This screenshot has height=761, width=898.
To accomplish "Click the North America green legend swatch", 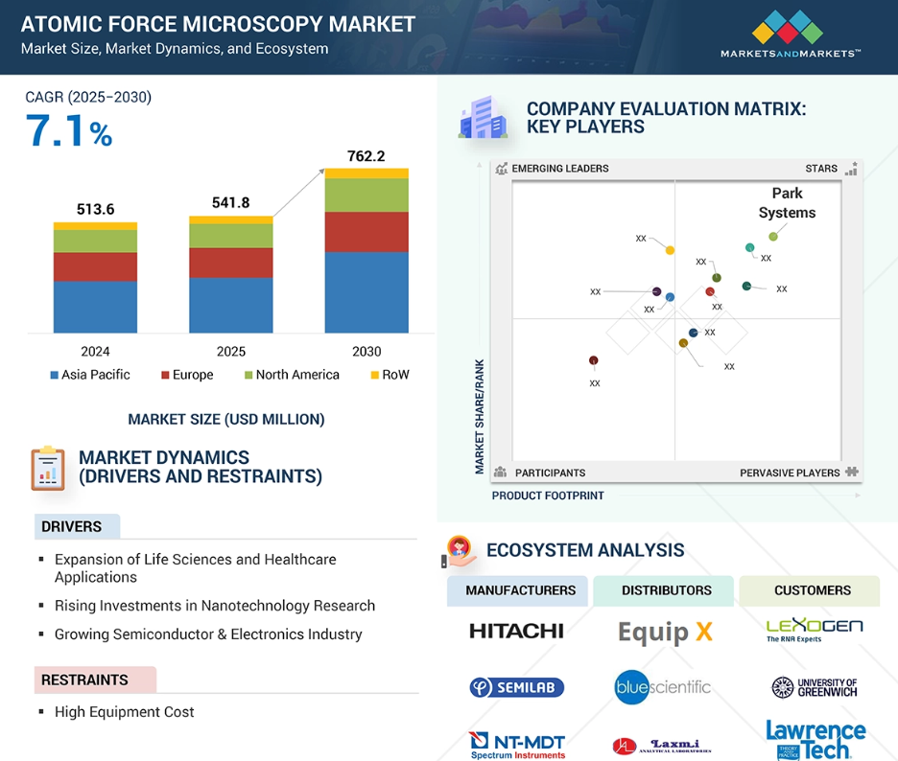I will point(248,376).
